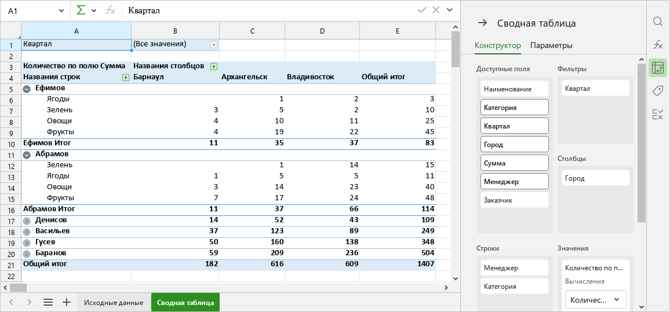Toggle the pivot table sidebar icon
The width and height of the screenshot is (670, 312).
coord(658,68)
